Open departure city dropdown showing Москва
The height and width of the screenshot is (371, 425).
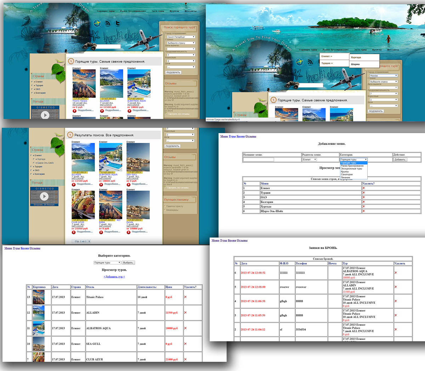coord(383,75)
